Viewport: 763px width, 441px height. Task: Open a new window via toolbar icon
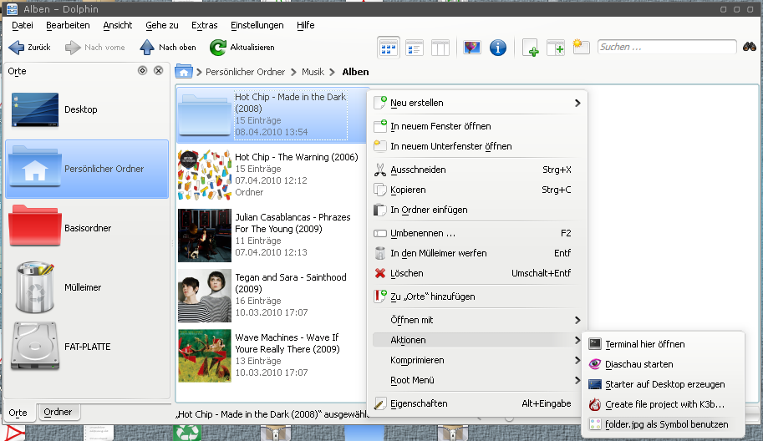pos(530,48)
